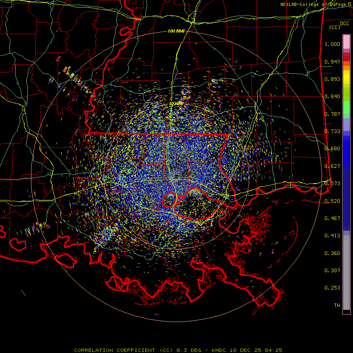Image resolution: width=353 pixels, height=353 pixels.
Task: Click the 10 DEC 25 date text
Action: point(246,350)
